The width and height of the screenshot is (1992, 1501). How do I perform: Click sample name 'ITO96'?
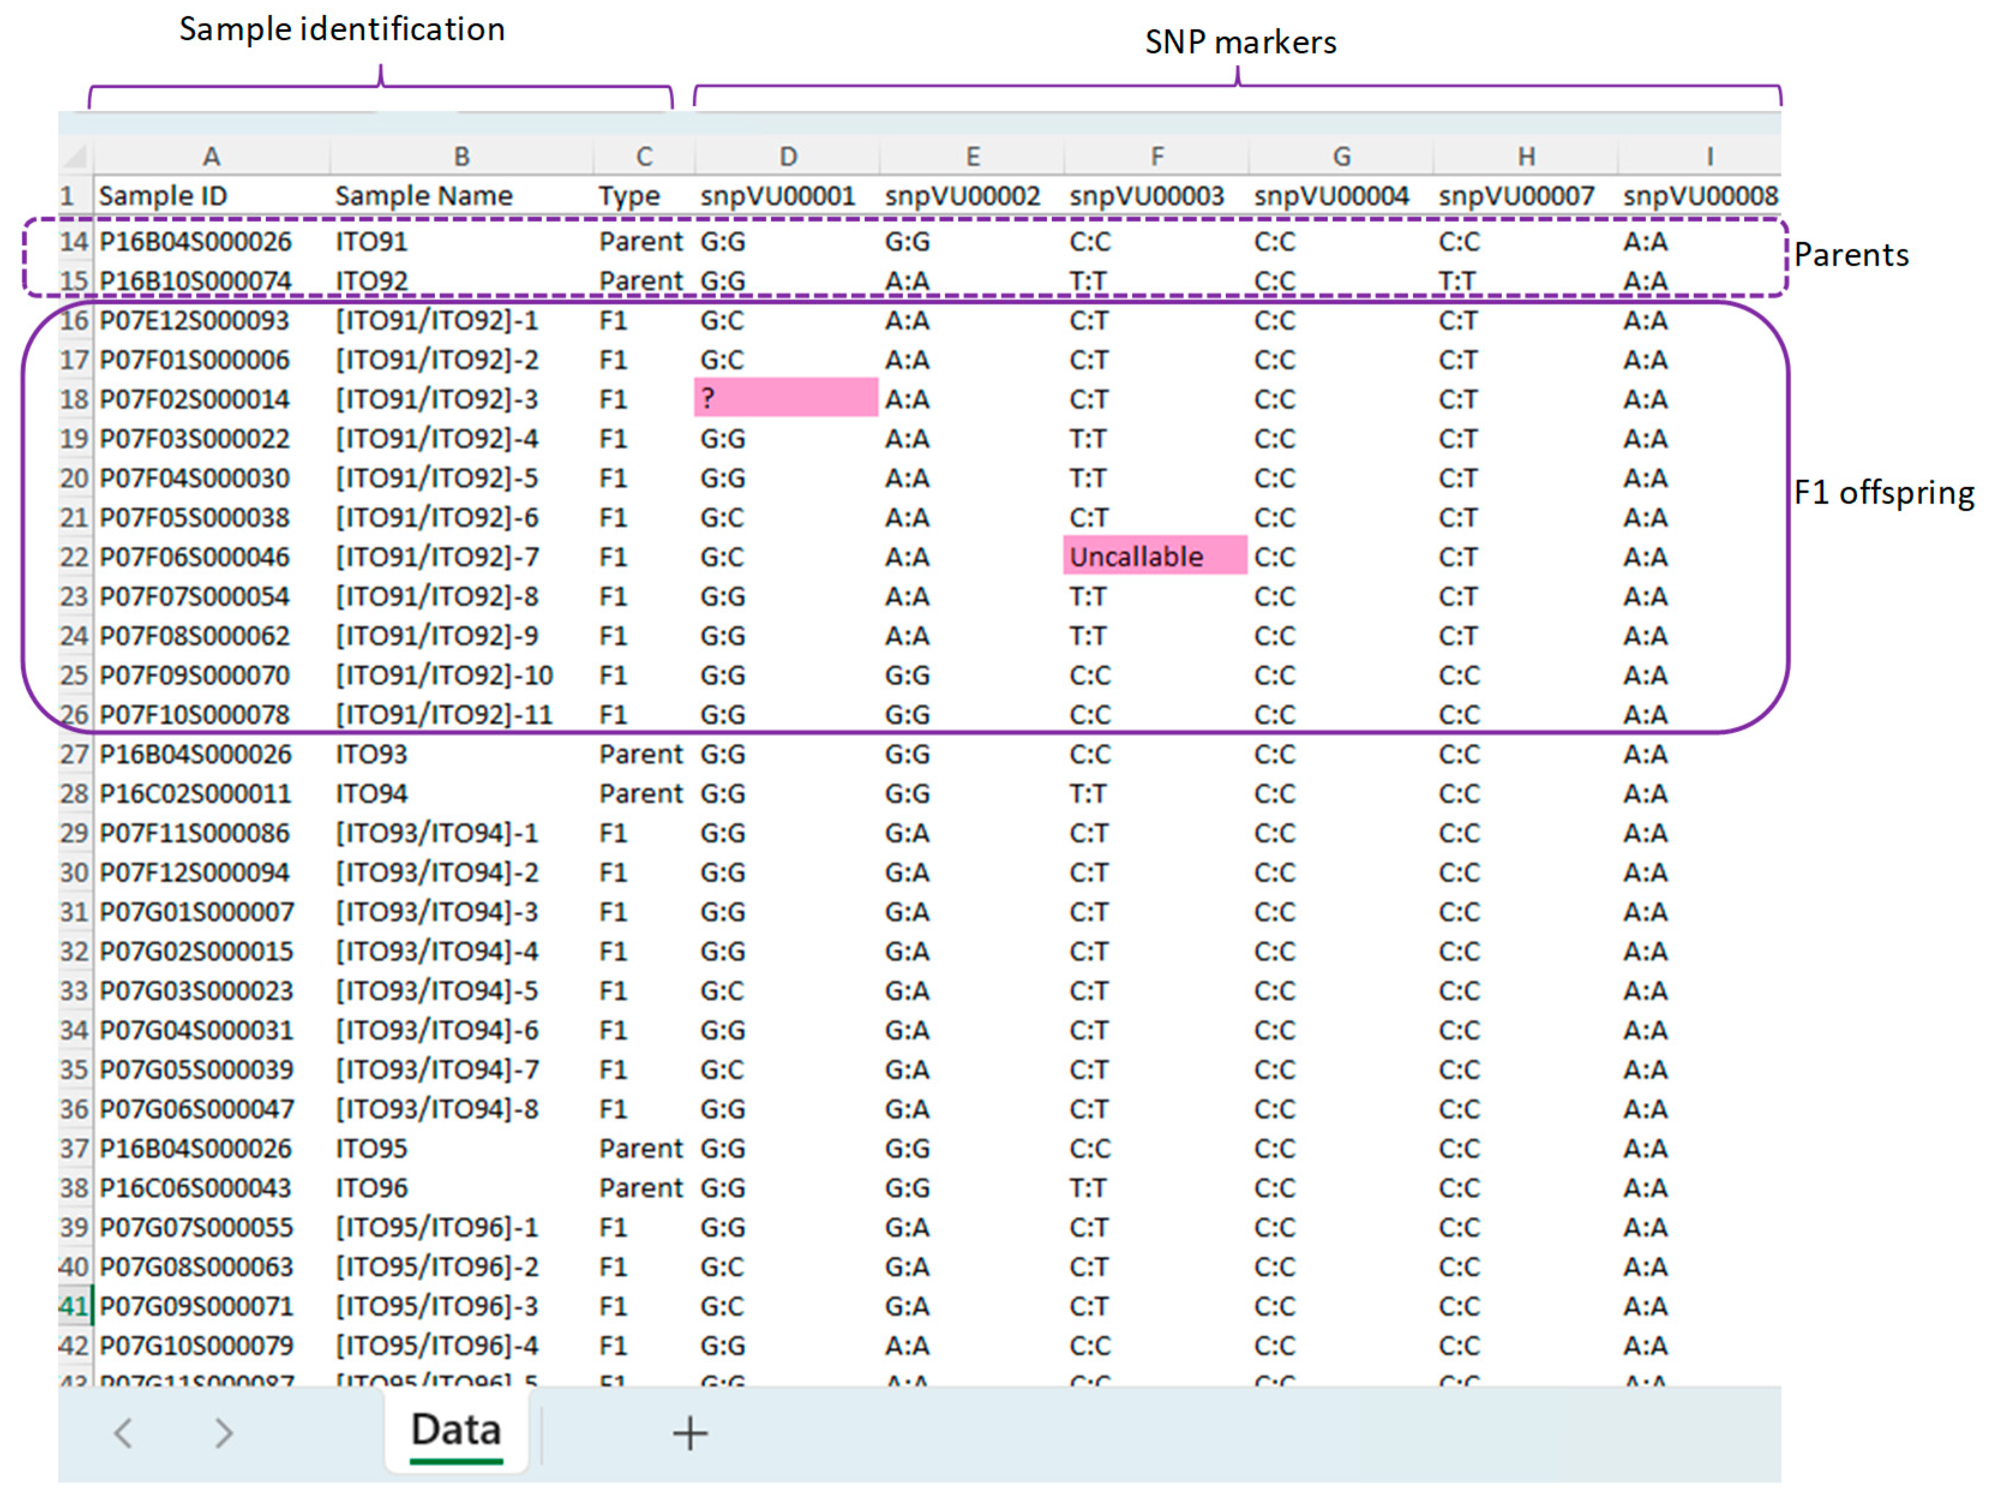[x=371, y=1188]
